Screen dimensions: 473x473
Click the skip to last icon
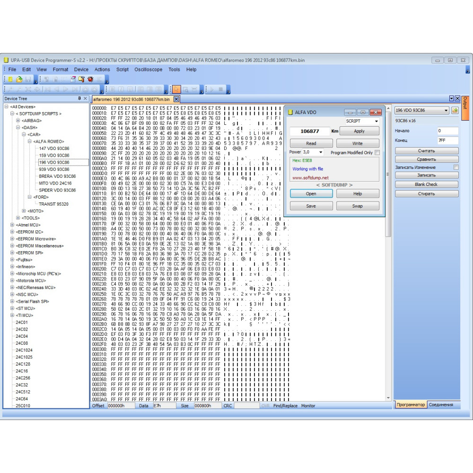coord(75,89)
